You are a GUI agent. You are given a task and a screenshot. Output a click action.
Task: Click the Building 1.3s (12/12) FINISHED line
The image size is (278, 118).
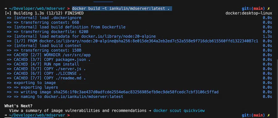click(x=44, y=13)
